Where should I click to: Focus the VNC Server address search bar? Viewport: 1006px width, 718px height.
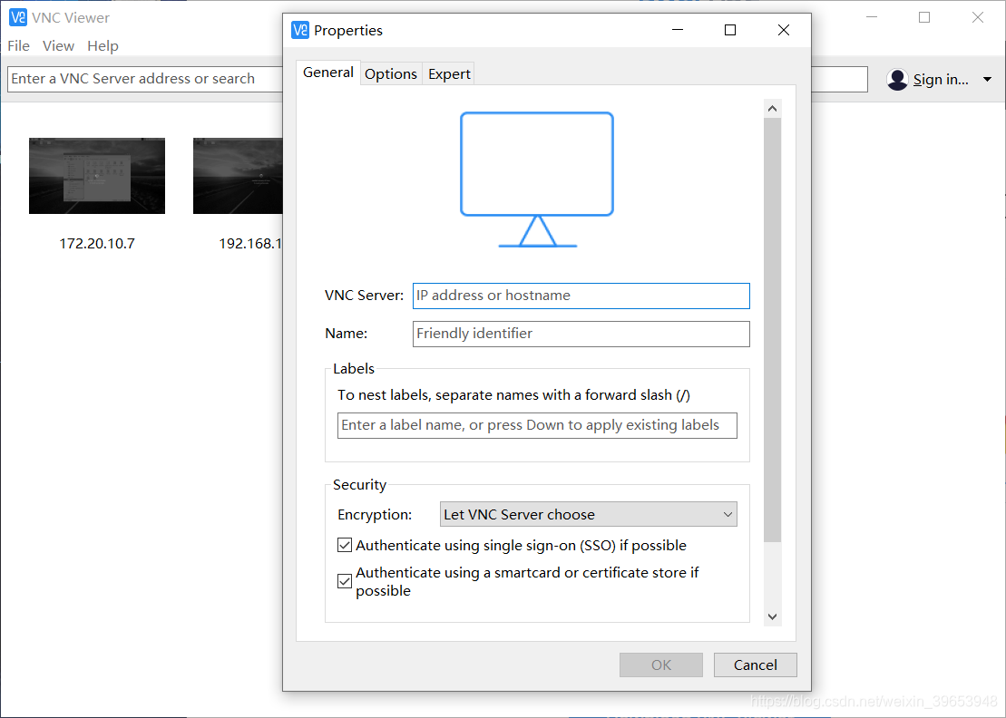[145, 79]
